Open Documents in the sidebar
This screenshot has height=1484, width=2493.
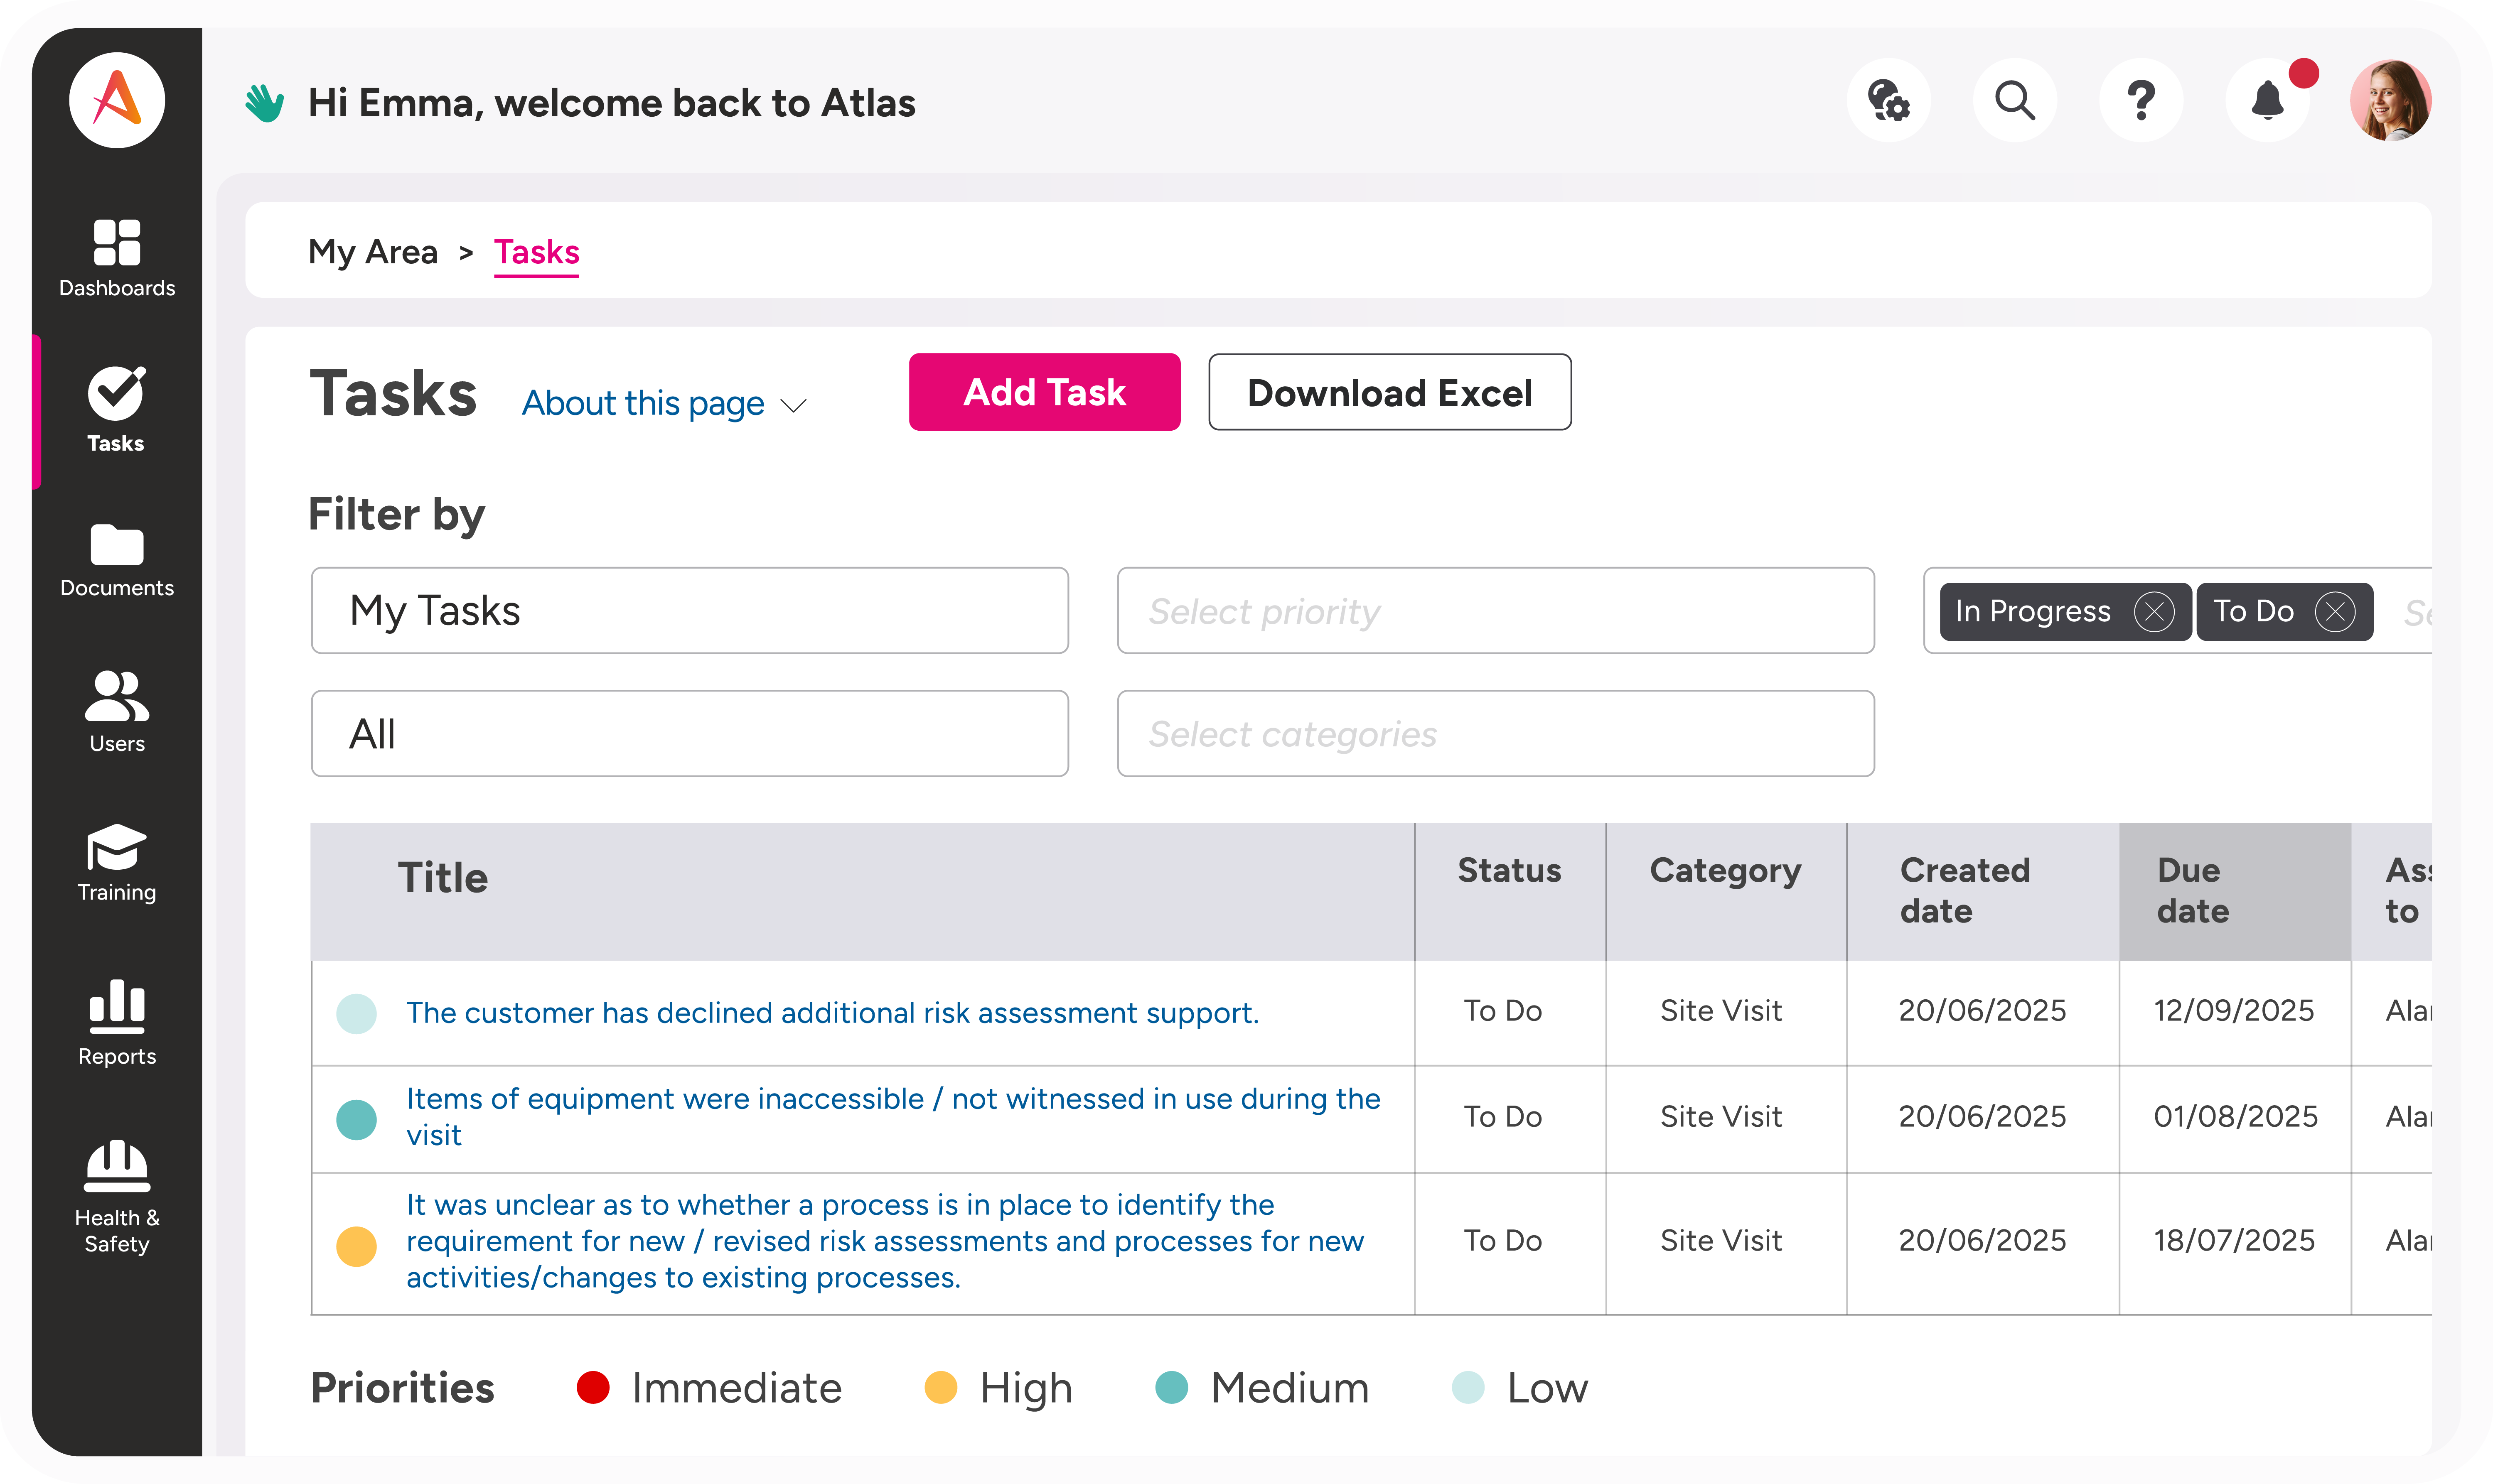click(x=117, y=561)
